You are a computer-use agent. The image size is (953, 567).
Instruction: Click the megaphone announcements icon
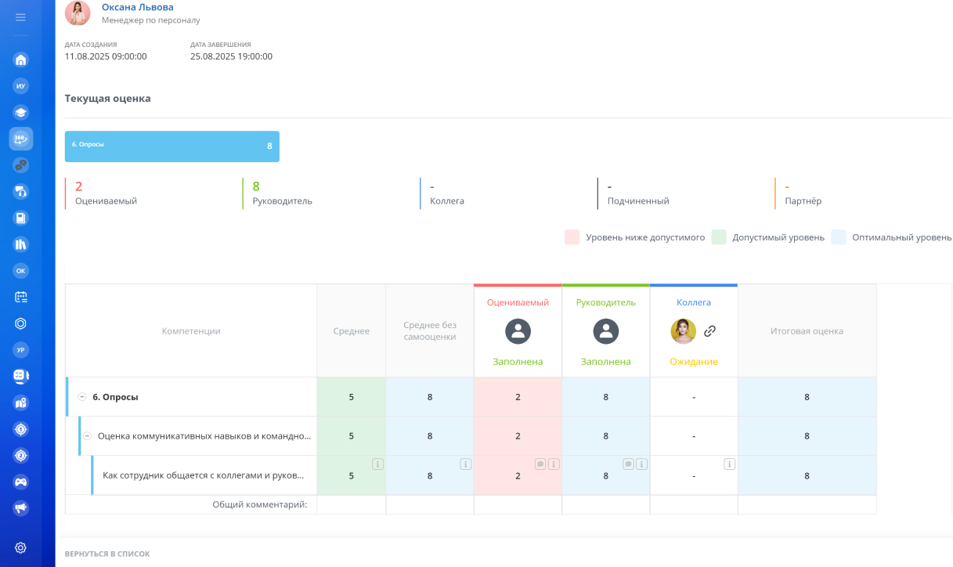tap(21, 508)
